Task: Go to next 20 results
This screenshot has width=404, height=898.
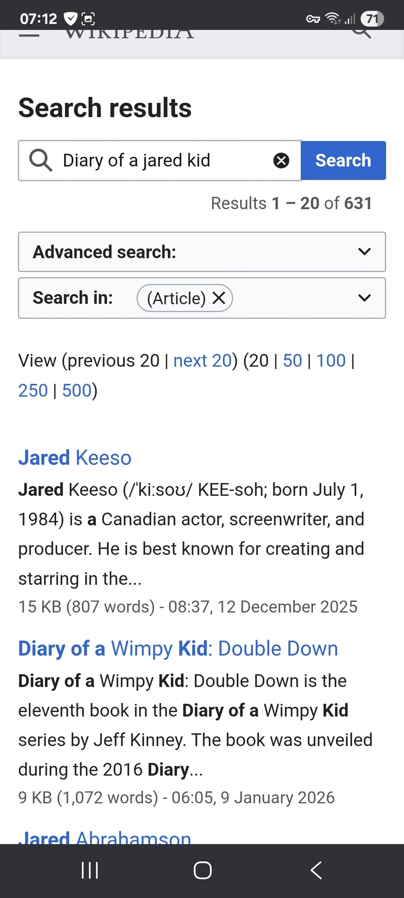Action: click(x=202, y=361)
